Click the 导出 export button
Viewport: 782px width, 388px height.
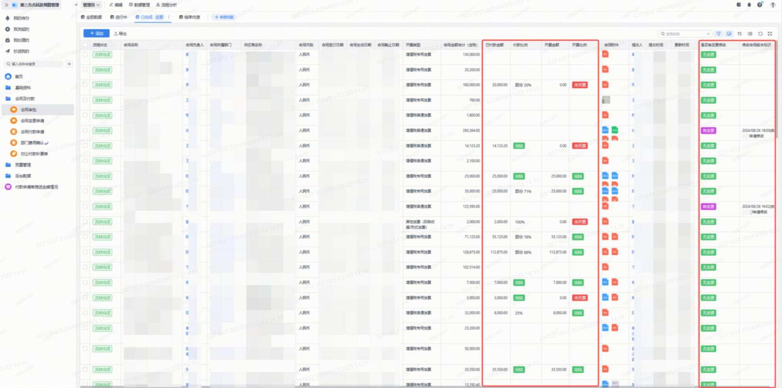[x=120, y=34]
